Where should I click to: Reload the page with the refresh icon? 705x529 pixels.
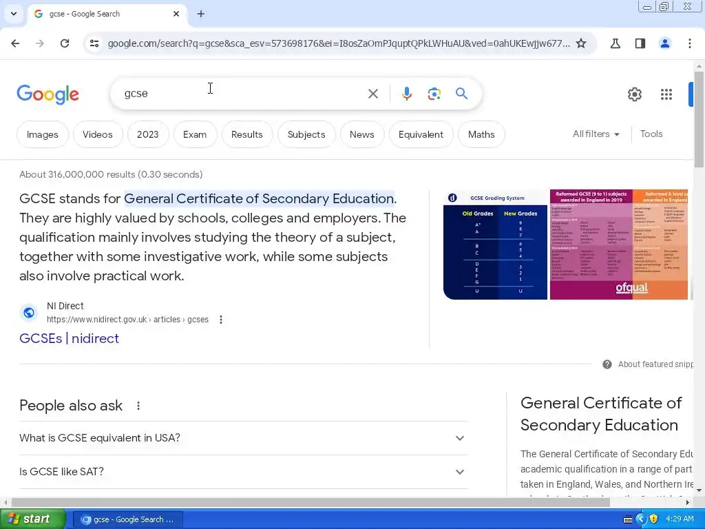coord(65,43)
